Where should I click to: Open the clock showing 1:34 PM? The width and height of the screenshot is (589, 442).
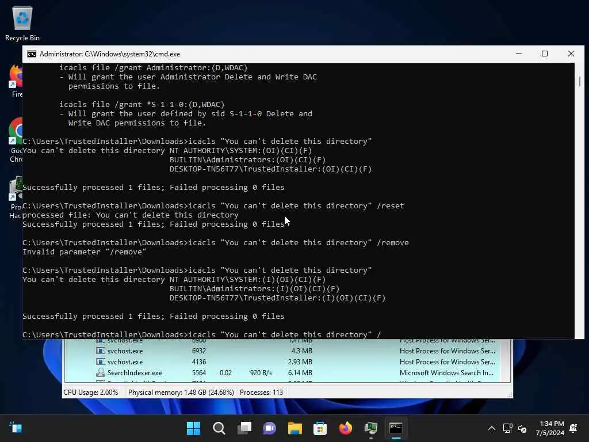pyautogui.click(x=550, y=428)
